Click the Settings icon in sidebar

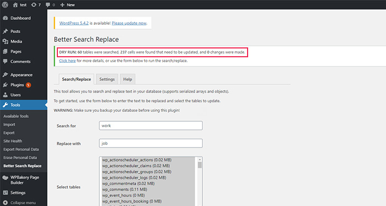[5, 192]
